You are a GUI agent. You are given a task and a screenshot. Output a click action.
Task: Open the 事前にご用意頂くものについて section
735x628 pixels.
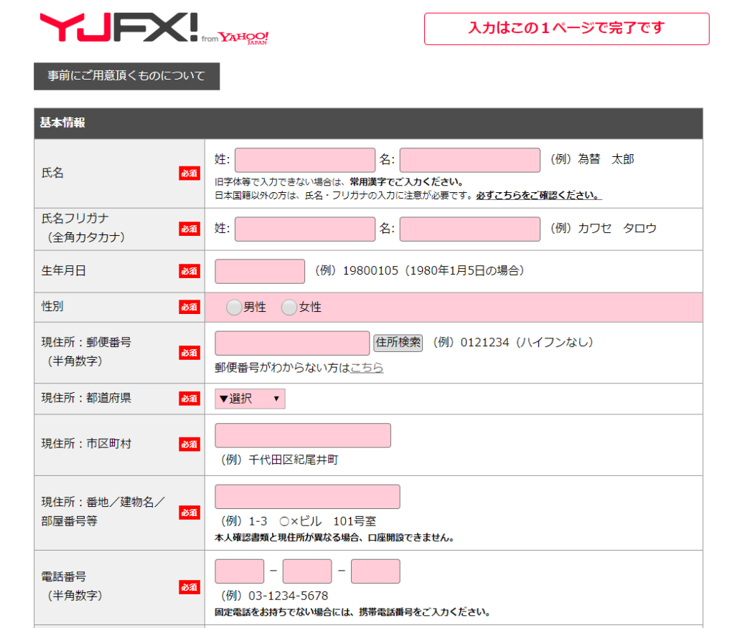[126, 75]
